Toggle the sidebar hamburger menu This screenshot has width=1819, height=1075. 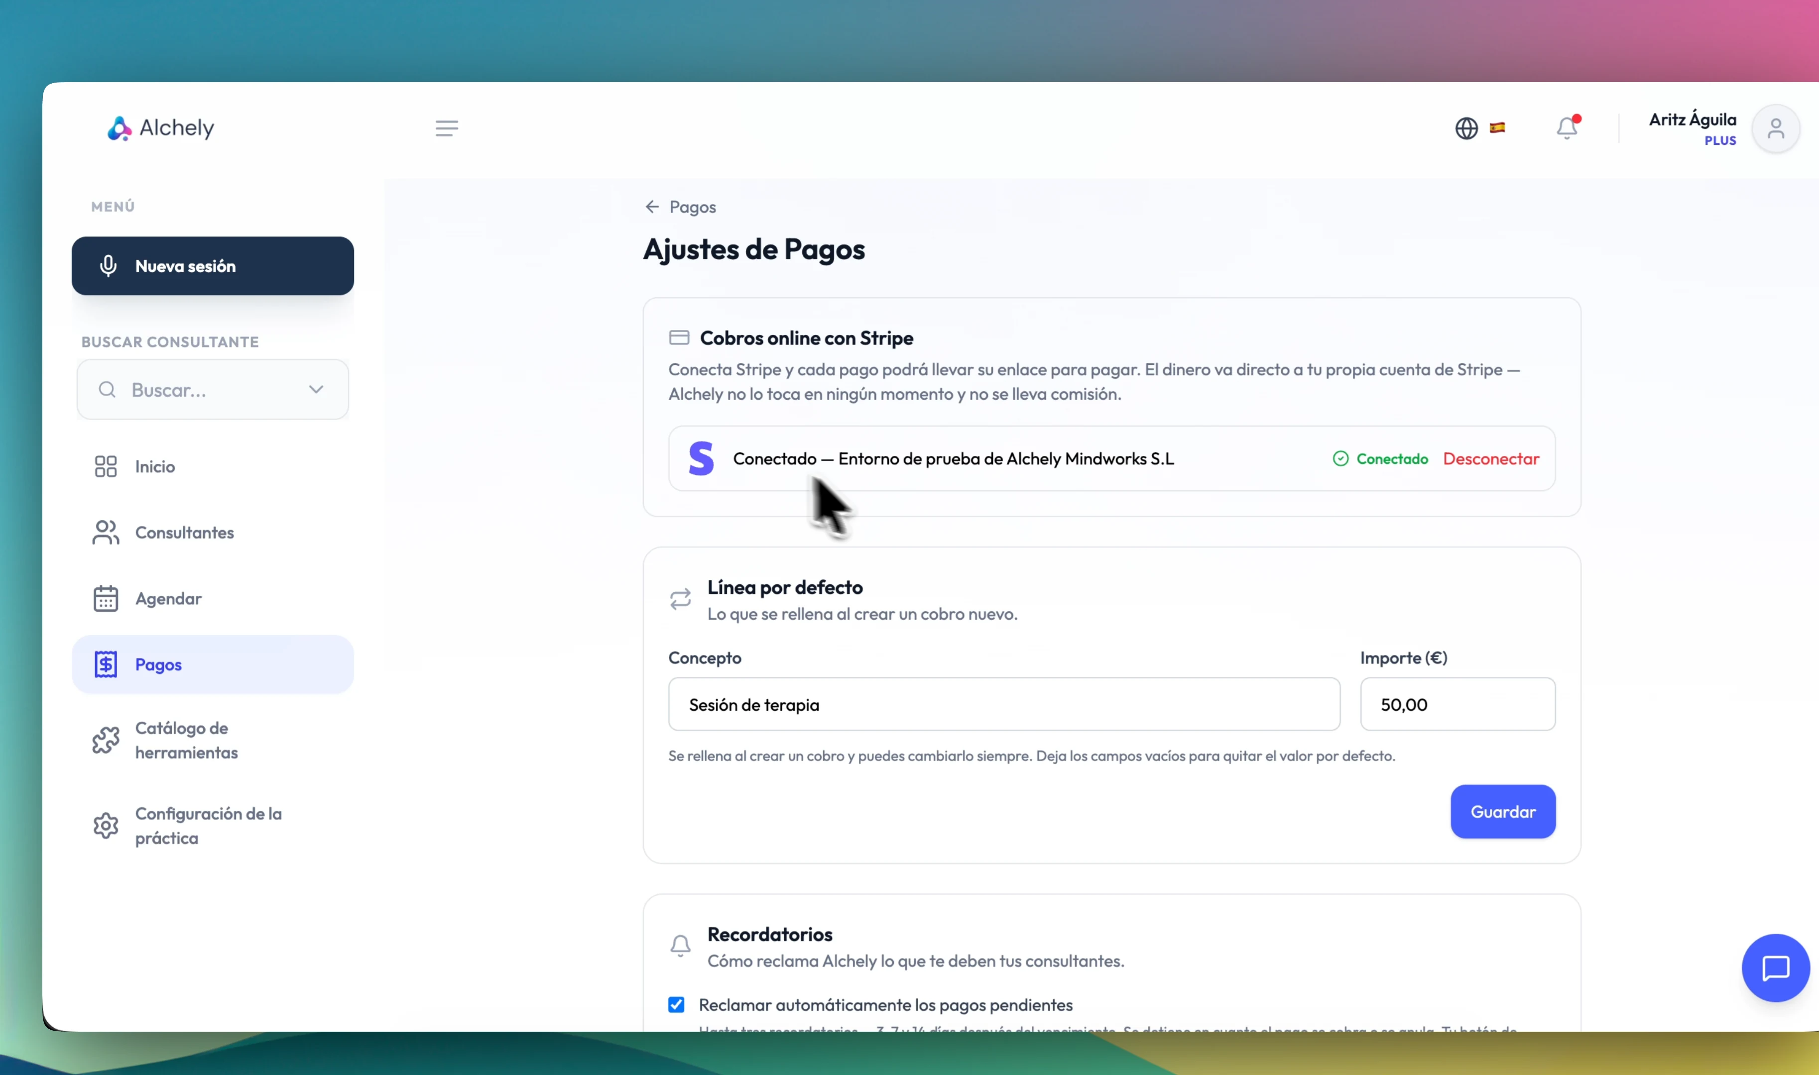point(447,128)
